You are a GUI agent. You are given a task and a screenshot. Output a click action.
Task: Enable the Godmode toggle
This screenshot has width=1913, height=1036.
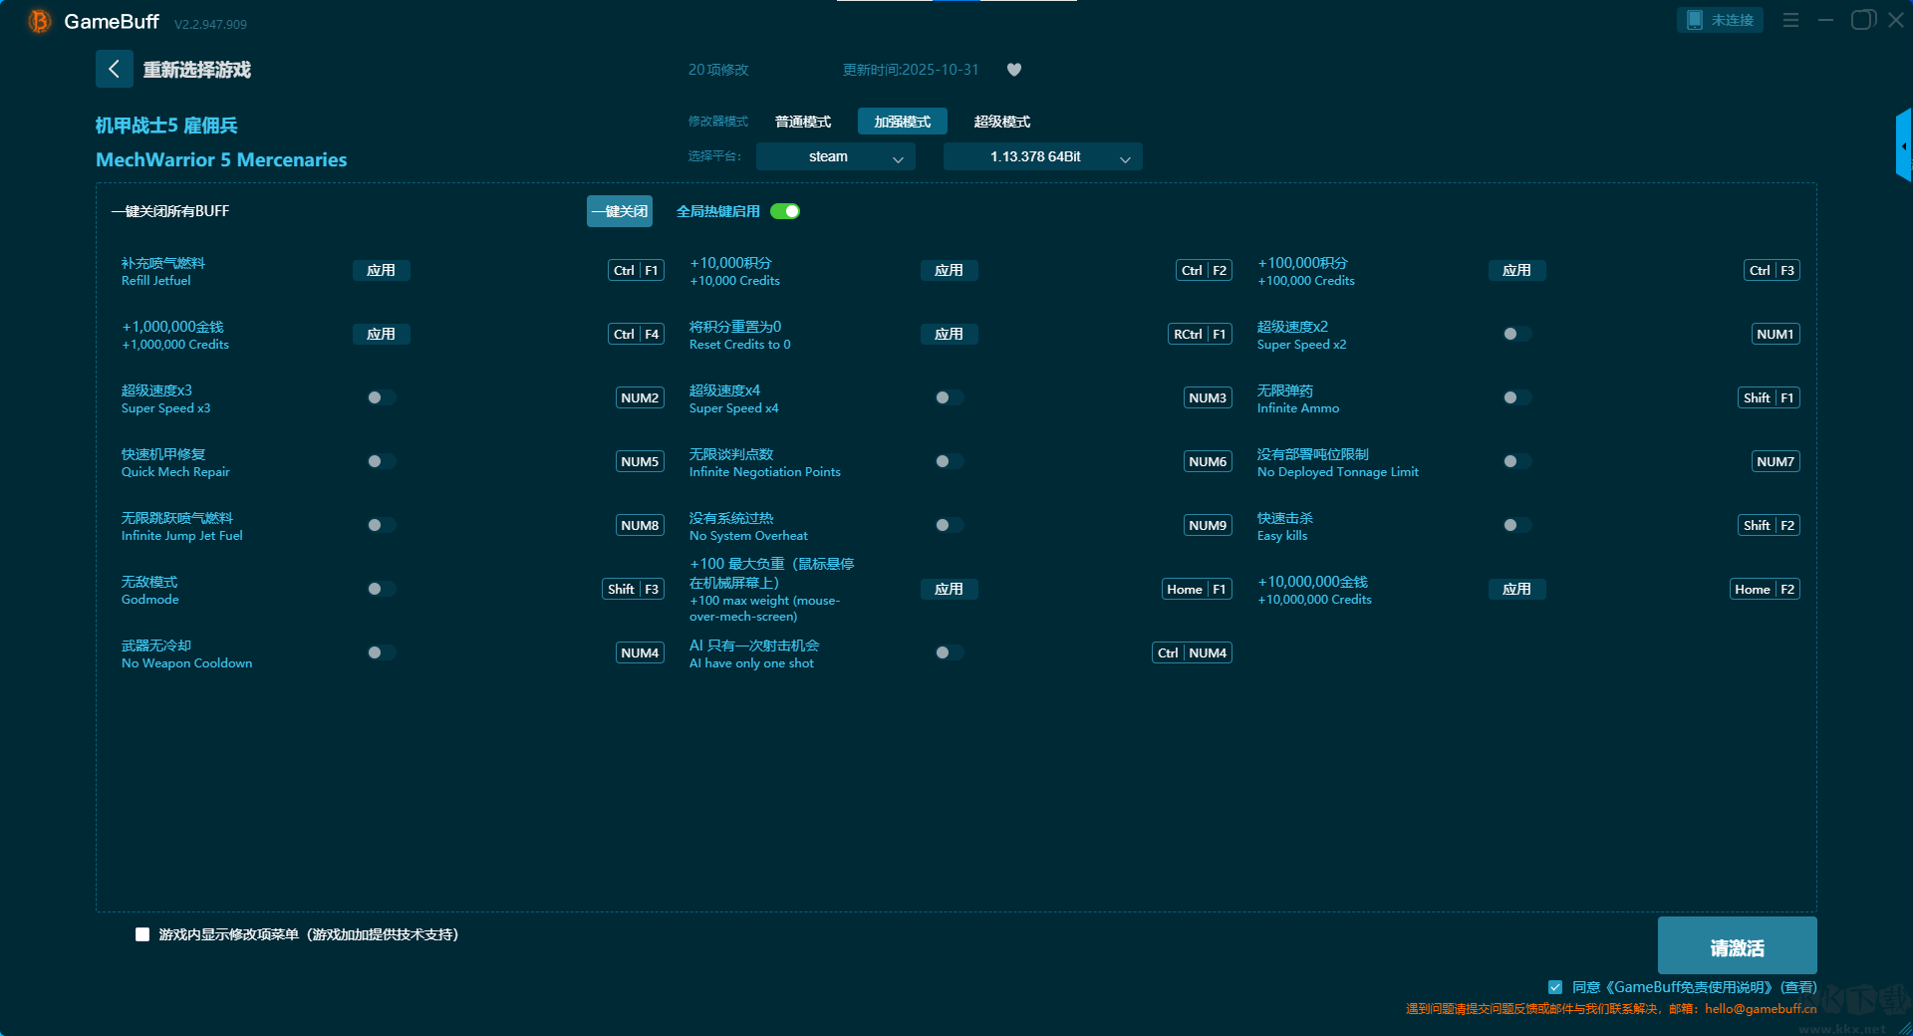[x=381, y=590]
